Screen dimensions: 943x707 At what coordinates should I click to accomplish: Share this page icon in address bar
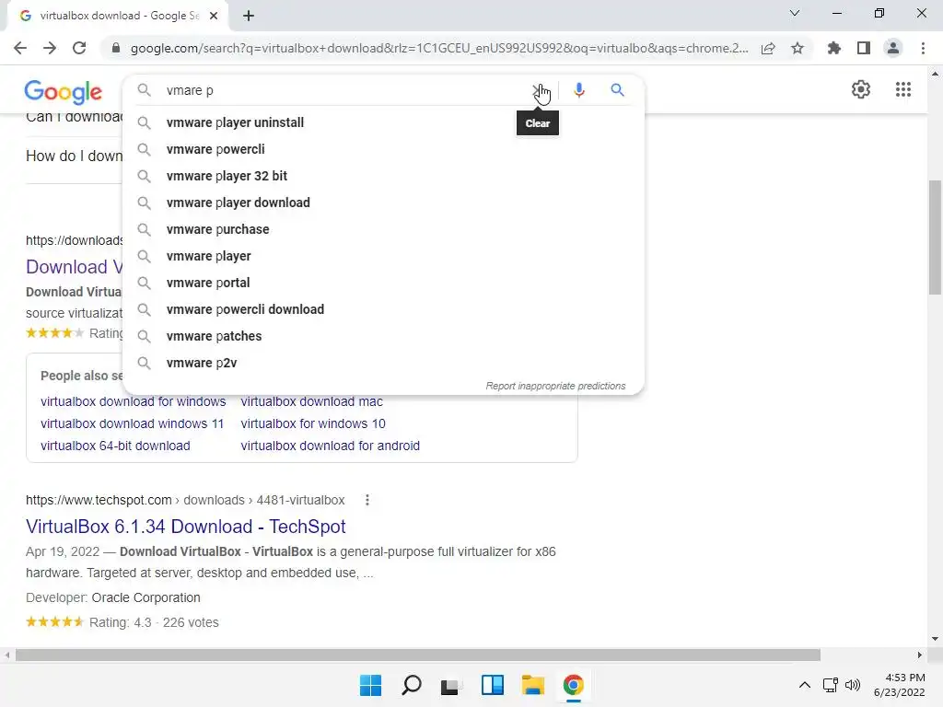click(x=768, y=48)
